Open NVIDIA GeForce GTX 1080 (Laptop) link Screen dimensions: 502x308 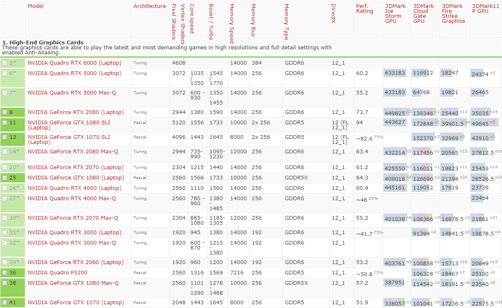pos(75,178)
